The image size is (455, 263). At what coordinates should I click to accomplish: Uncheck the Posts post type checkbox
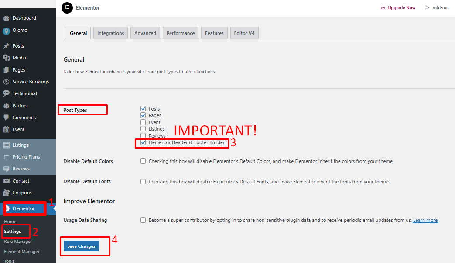point(143,108)
